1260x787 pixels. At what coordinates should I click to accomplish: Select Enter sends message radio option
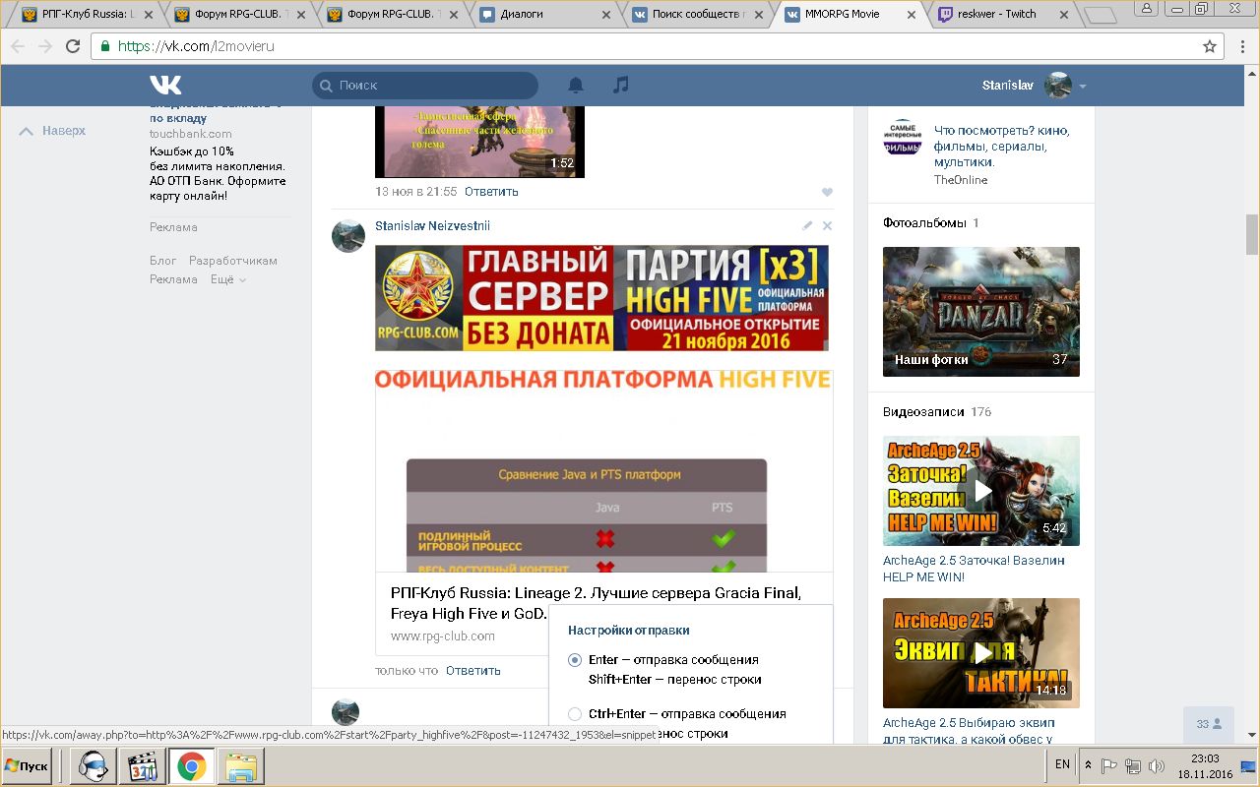576,660
